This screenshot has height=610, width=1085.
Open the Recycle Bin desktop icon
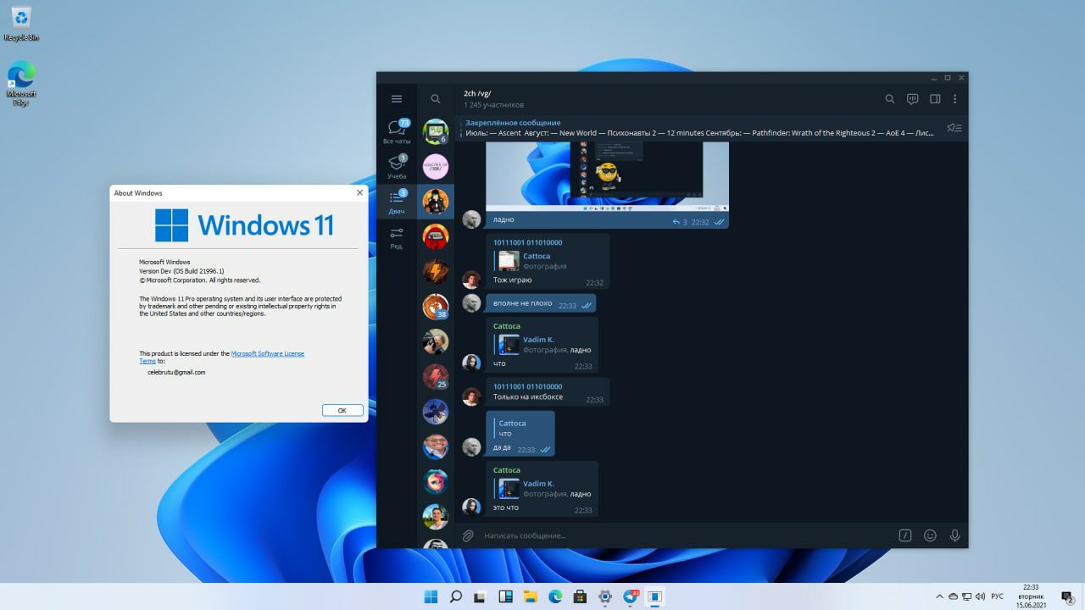21,24
